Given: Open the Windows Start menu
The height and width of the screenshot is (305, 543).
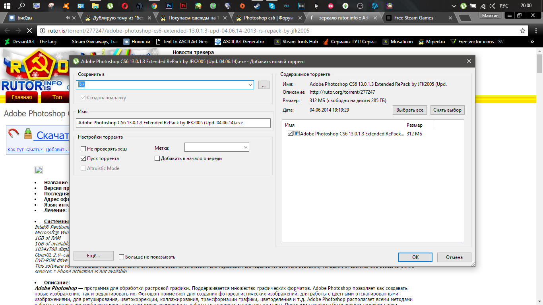Looking at the screenshot, I should click(7, 6).
